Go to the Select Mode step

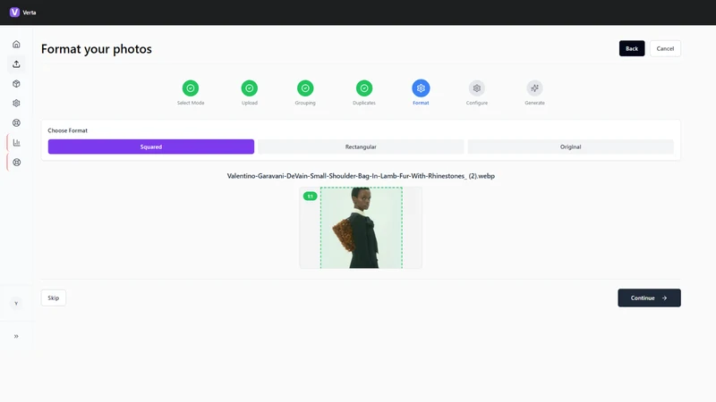pos(191,88)
